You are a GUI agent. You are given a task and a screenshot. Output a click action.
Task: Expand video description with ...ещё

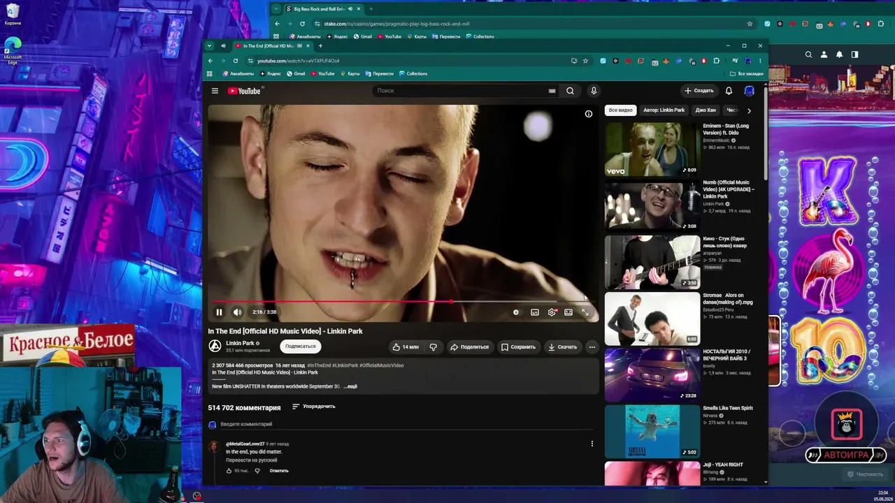[350, 386]
